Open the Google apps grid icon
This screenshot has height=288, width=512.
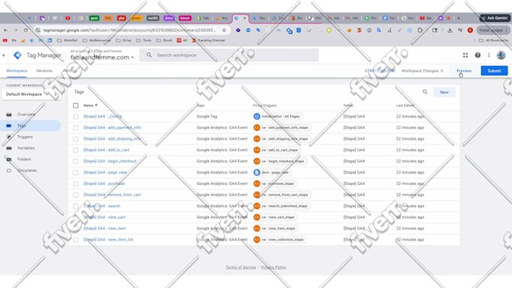465,55
